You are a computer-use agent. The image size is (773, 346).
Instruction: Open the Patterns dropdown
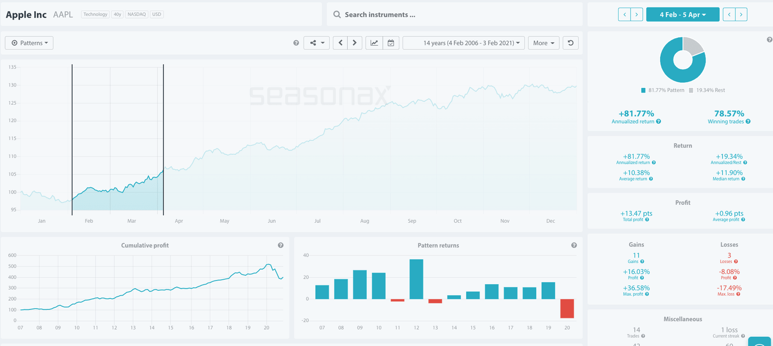pyautogui.click(x=29, y=43)
